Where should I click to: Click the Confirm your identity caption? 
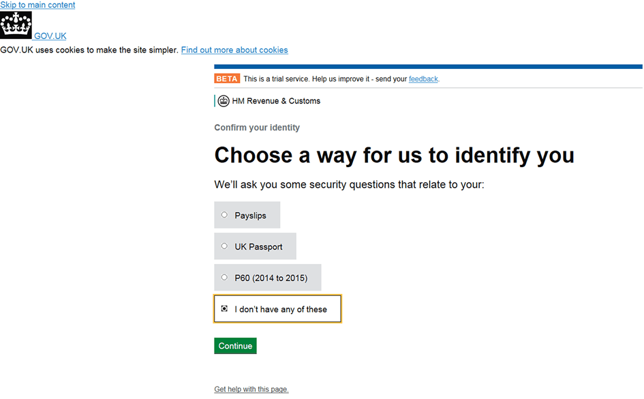[257, 128]
